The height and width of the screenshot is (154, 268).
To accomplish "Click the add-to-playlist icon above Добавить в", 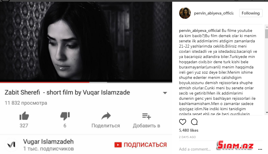I will tap(146, 116).
